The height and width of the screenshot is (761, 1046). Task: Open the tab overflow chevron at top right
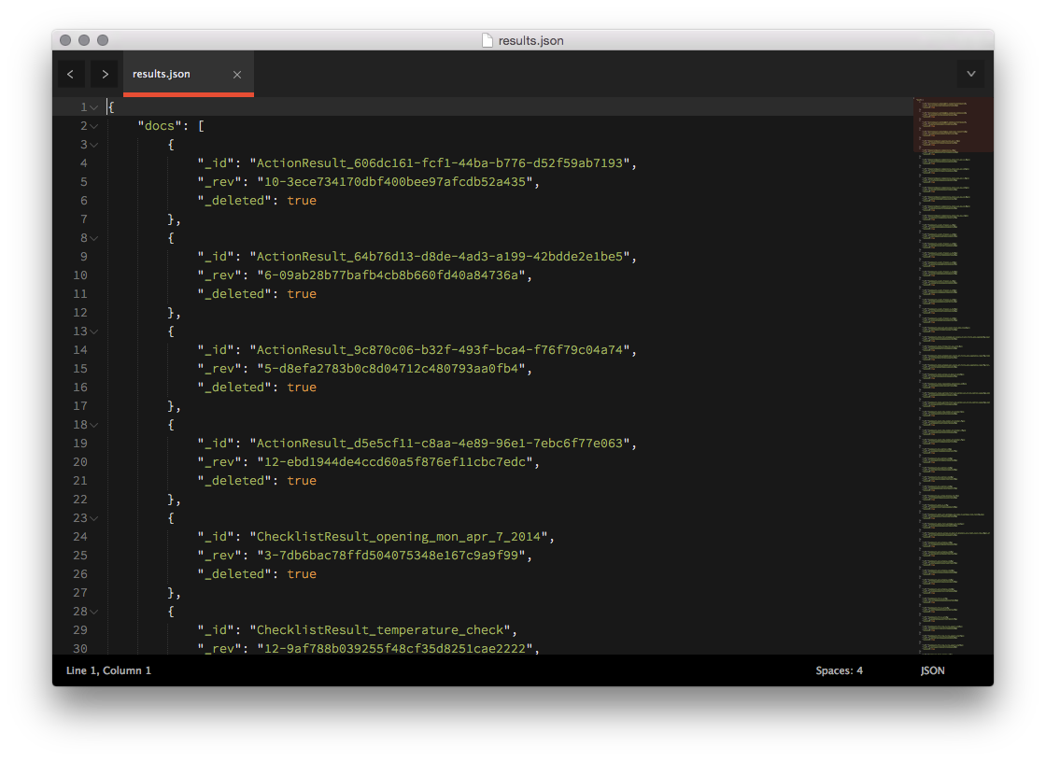(x=970, y=74)
